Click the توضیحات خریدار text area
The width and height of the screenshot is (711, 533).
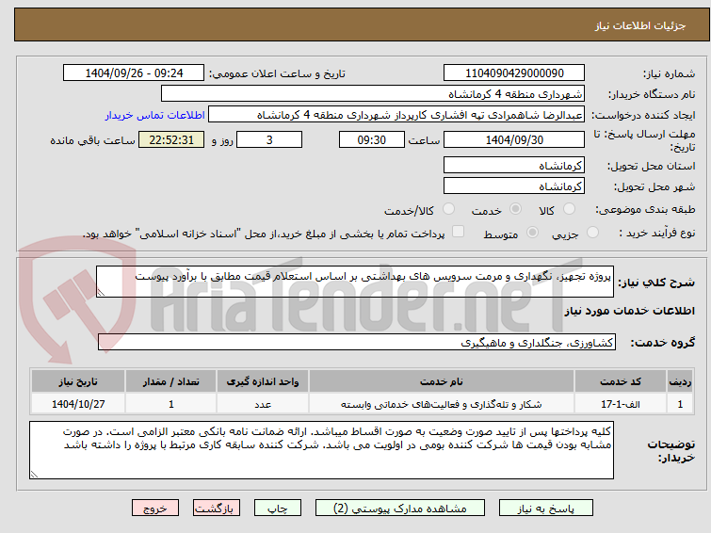[321, 450]
